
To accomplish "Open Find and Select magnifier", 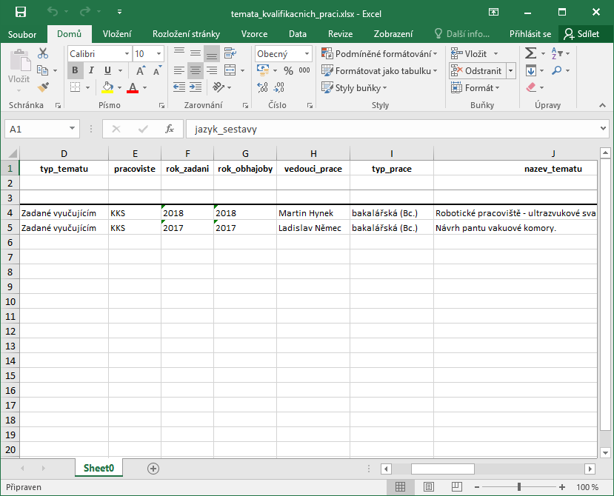I will (x=556, y=70).
